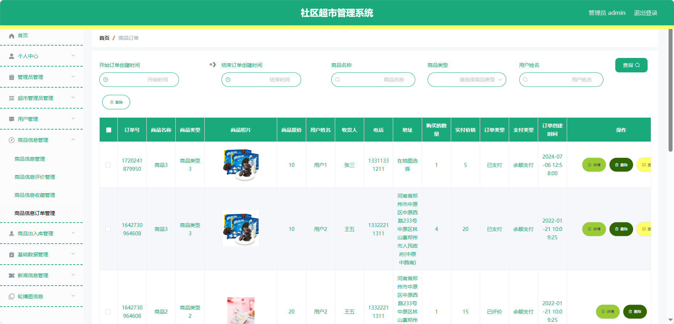The image size is (674, 324).
Task: Click the 订单号 column header
Action: click(132, 130)
